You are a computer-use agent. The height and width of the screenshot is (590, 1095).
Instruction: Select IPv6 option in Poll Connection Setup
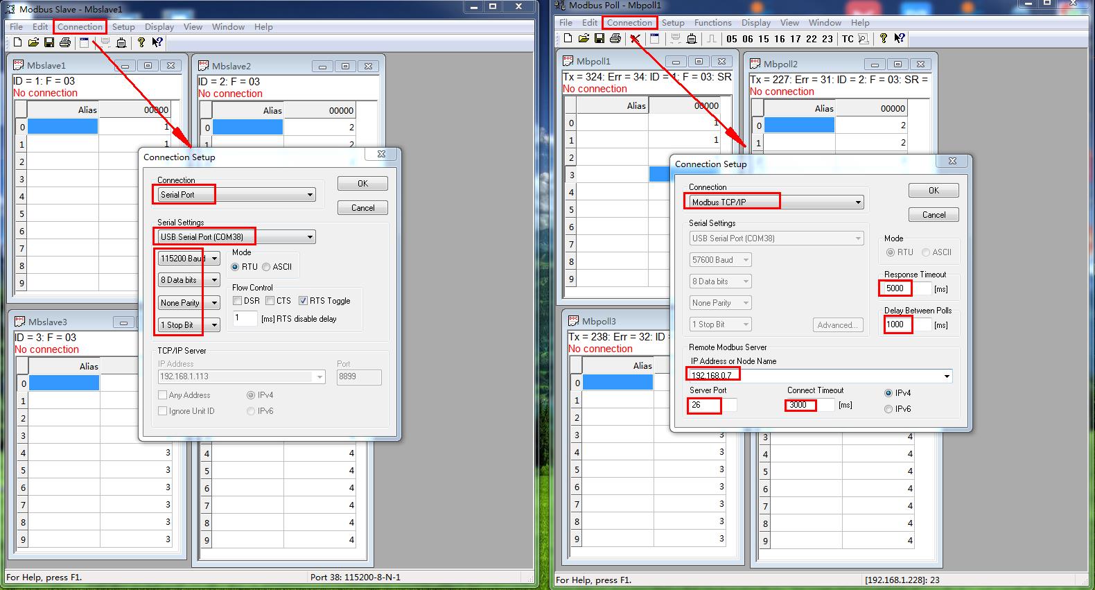[x=888, y=409]
